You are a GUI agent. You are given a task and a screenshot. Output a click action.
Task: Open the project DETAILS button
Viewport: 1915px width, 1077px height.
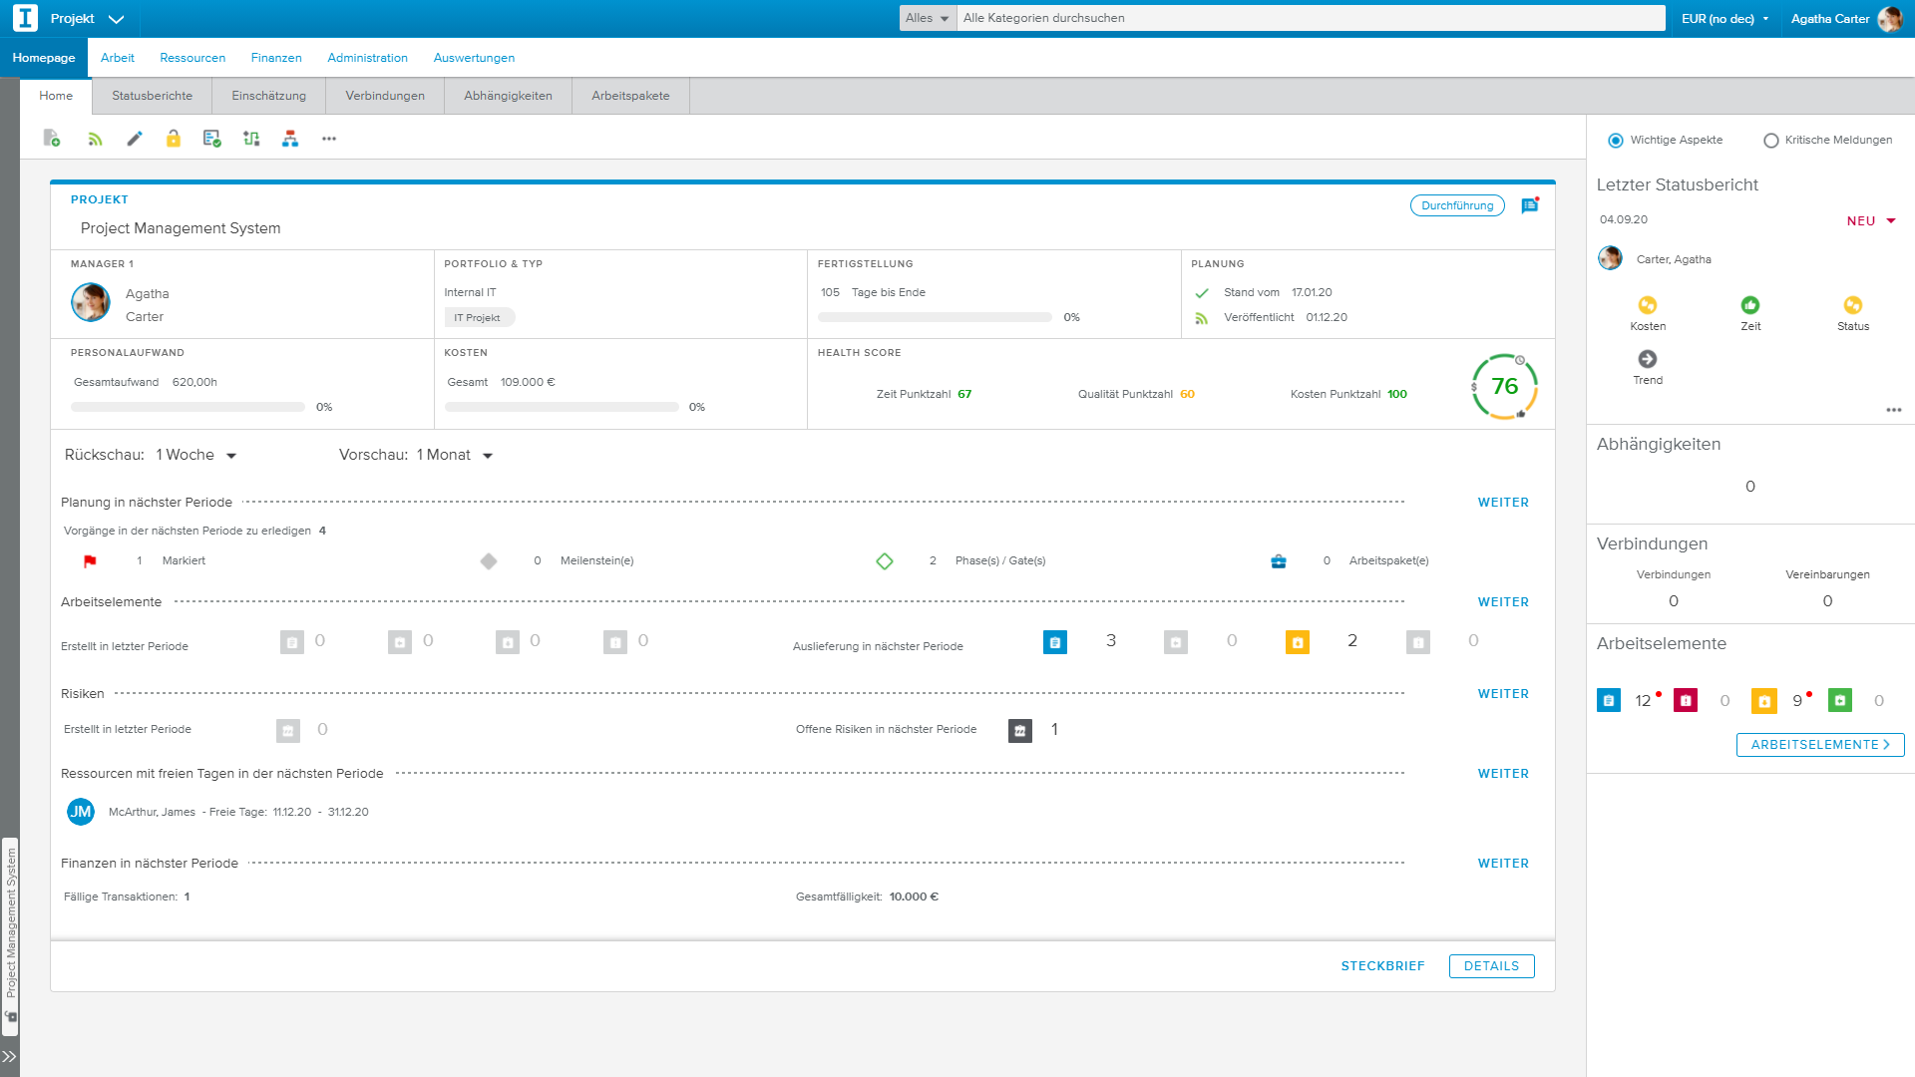click(1491, 965)
